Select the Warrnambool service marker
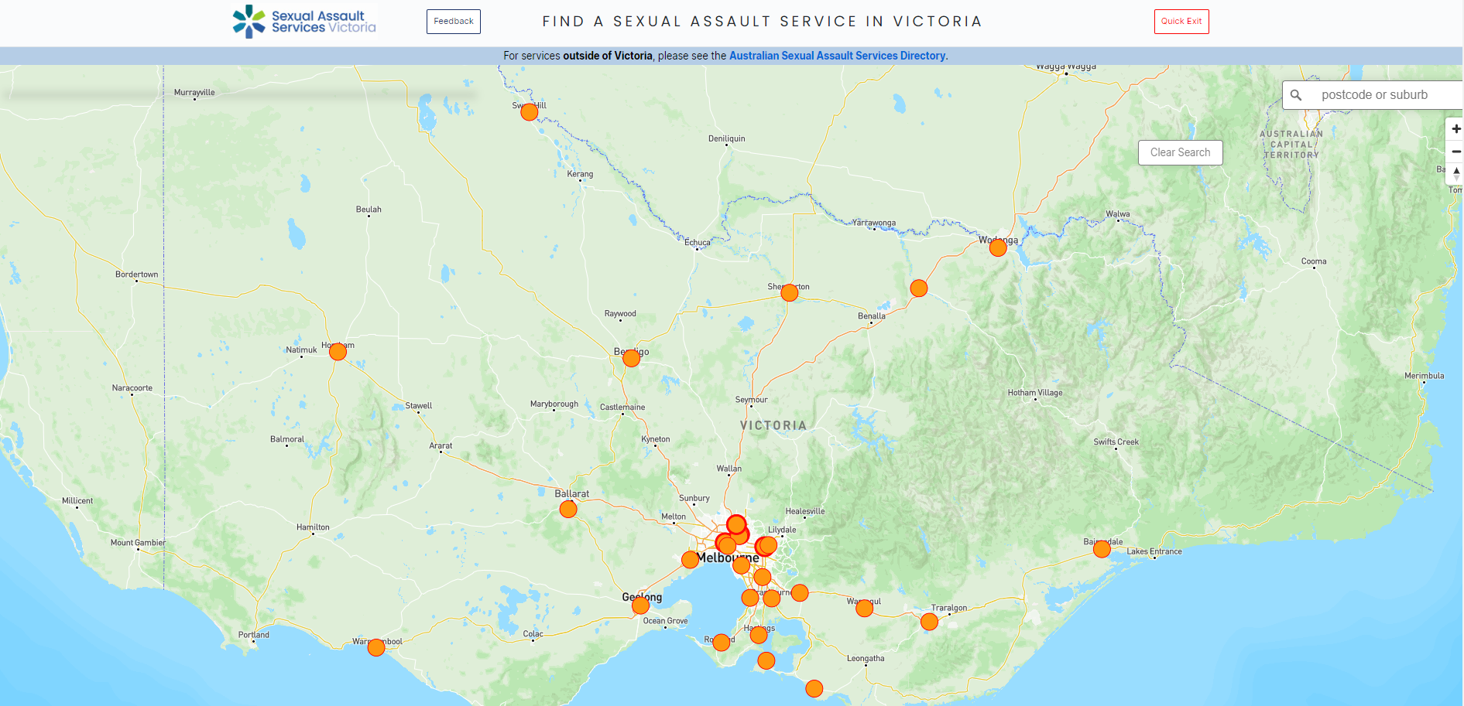This screenshot has width=1464, height=706. 376,647
